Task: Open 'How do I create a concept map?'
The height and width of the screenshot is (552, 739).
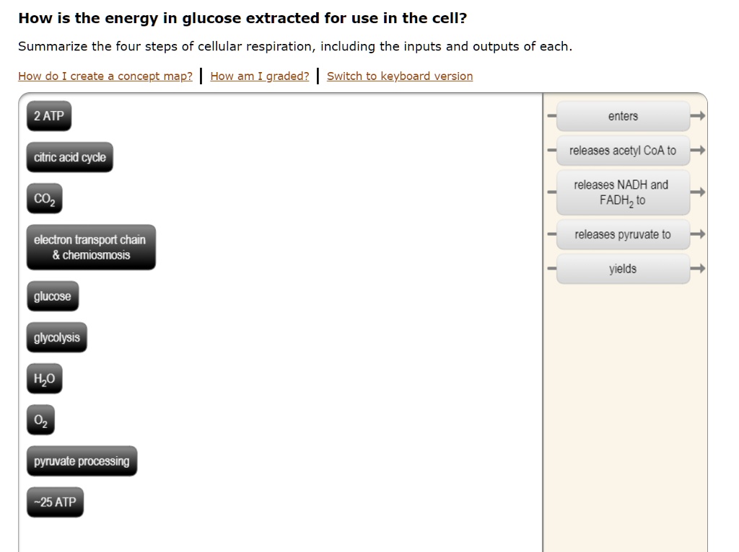Action: point(105,76)
